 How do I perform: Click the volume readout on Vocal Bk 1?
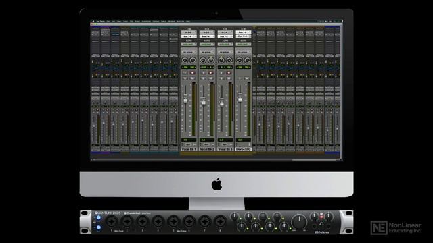(x=189, y=140)
